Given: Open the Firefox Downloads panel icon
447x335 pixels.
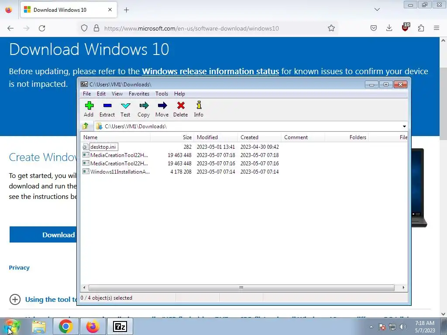Looking at the screenshot, I should [389, 28].
